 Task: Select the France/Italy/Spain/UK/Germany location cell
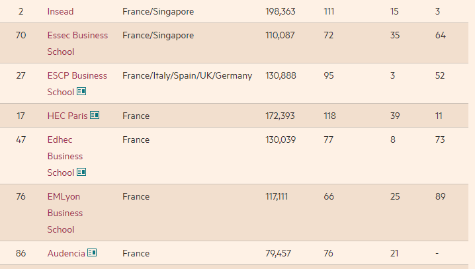pos(187,75)
